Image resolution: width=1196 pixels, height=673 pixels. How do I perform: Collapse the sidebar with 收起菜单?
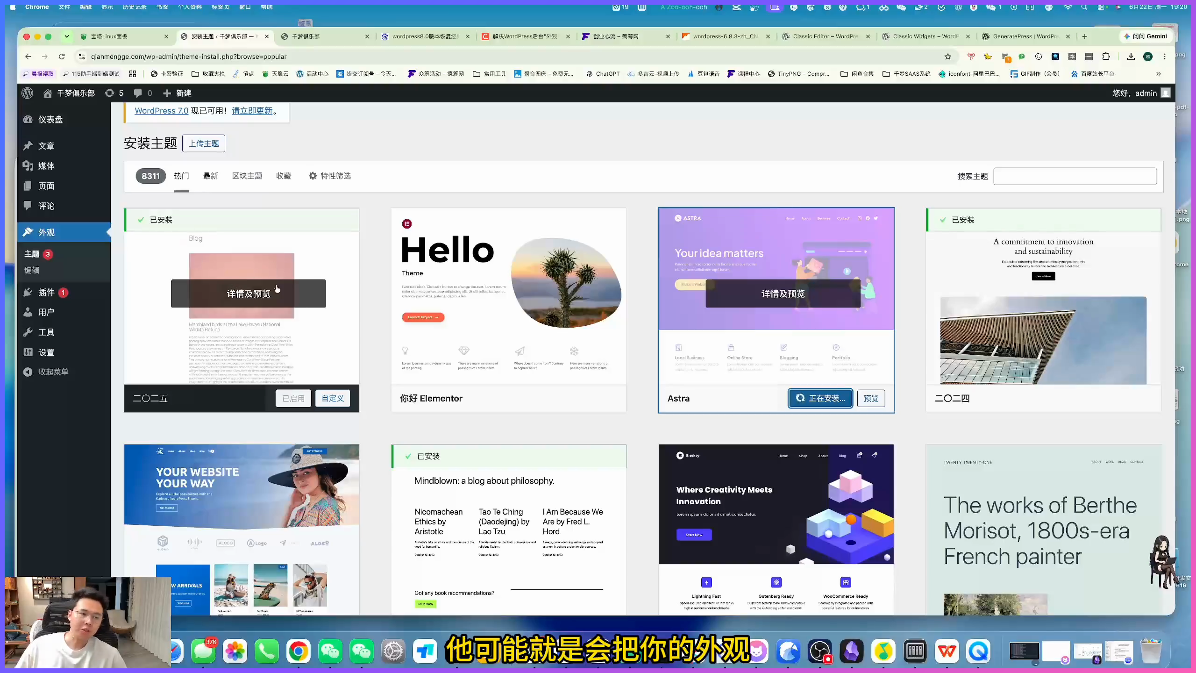(64, 372)
